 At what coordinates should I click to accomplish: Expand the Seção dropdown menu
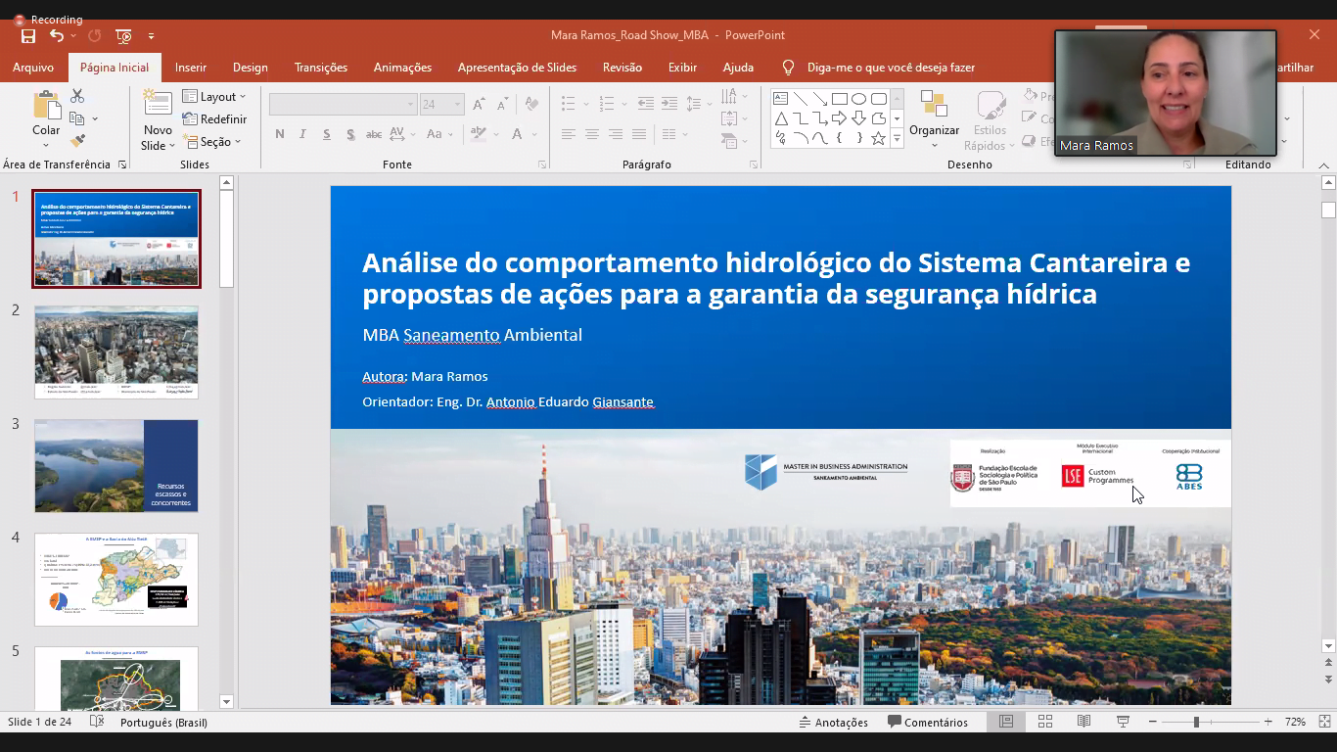tap(212, 142)
